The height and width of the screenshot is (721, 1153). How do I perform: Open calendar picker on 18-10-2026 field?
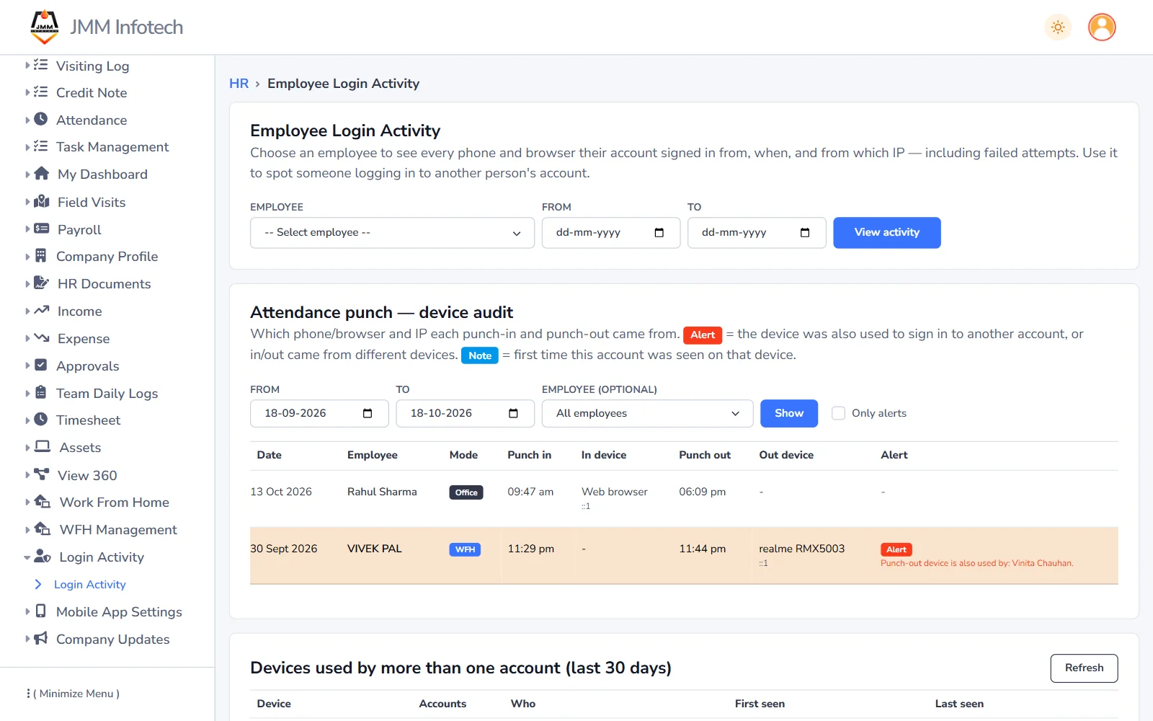point(513,413)
